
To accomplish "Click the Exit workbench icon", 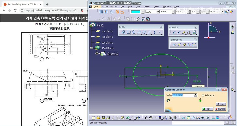I will (233, 32).
